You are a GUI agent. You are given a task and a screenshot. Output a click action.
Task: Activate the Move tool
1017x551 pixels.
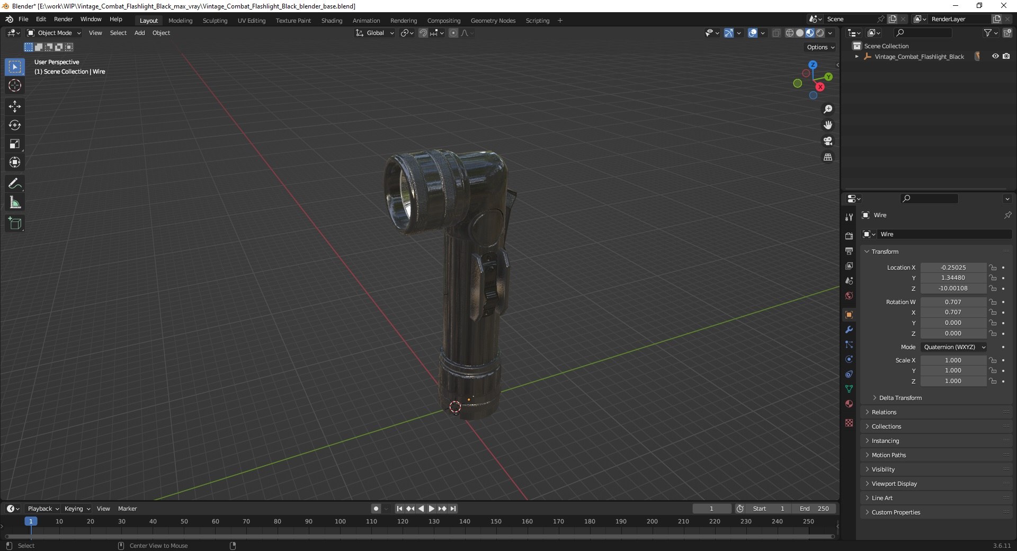click(15, 106)
